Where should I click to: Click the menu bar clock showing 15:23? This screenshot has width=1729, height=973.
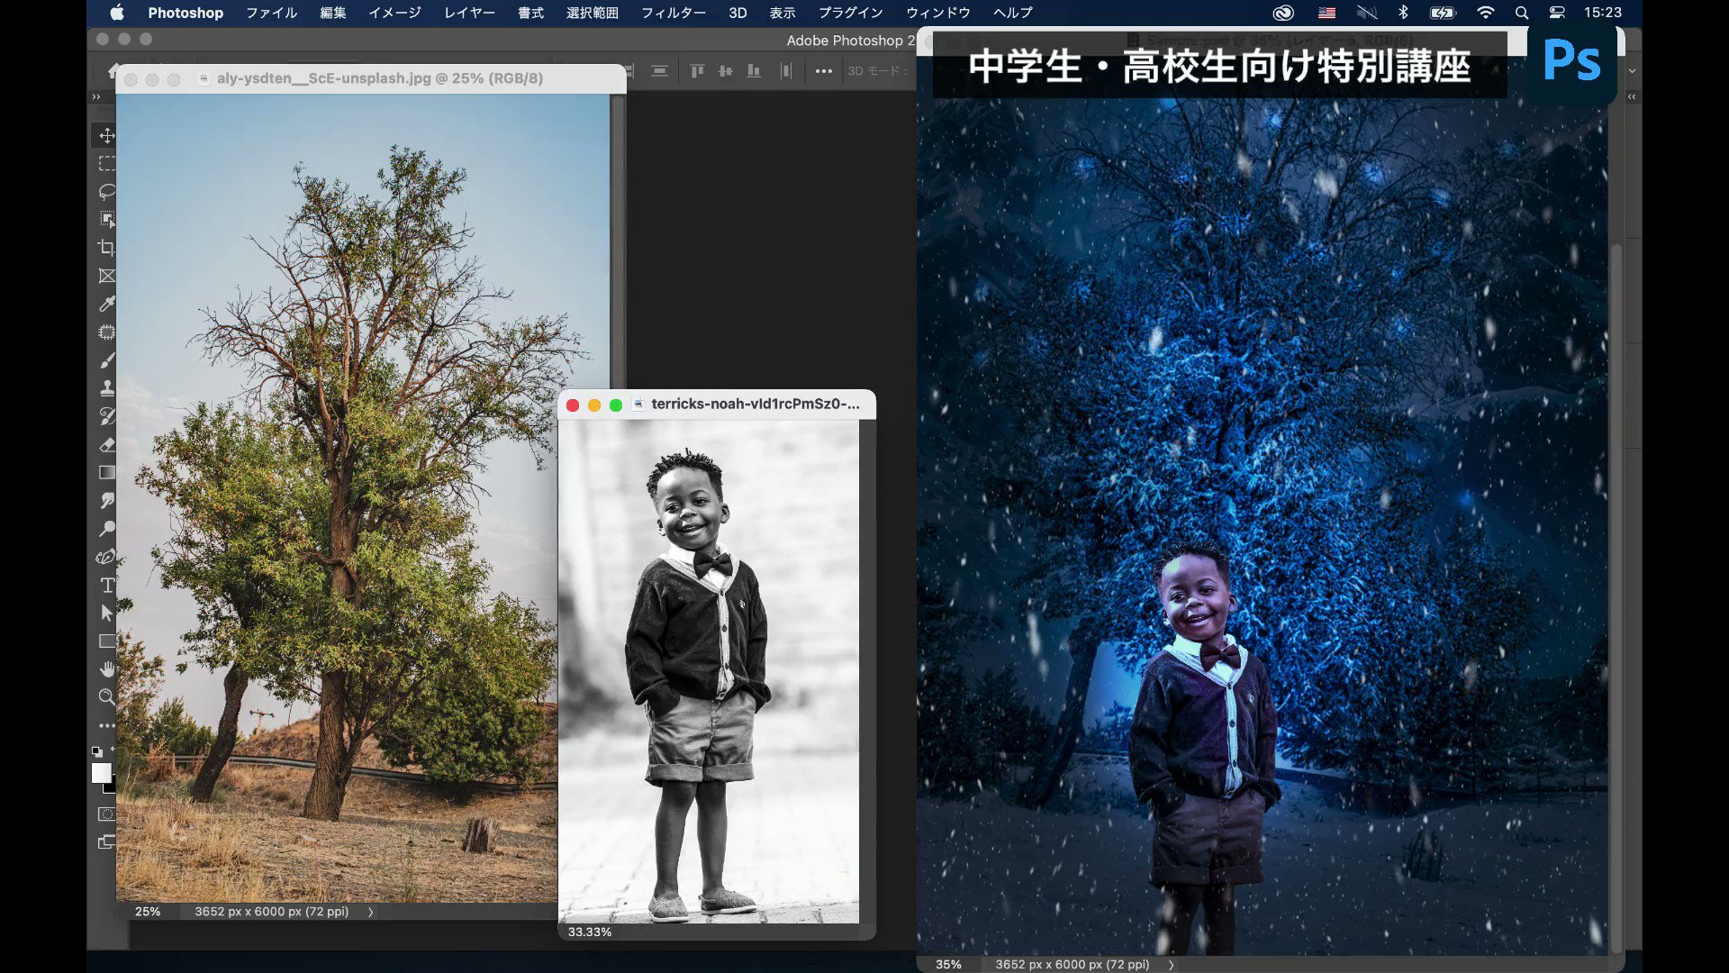coord(1603,13)
